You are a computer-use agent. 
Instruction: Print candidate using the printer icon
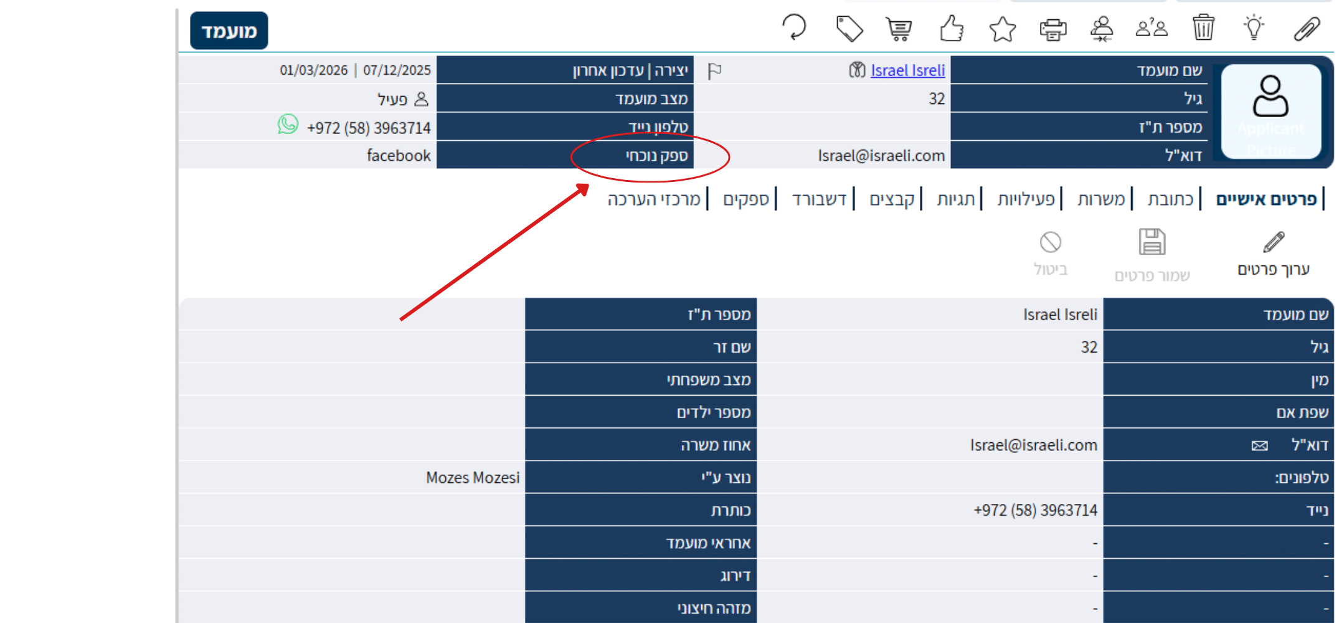click(x=1053, y=29)
